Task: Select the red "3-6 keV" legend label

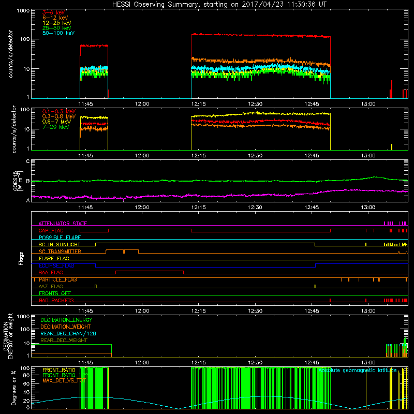Action: [53, 12]
